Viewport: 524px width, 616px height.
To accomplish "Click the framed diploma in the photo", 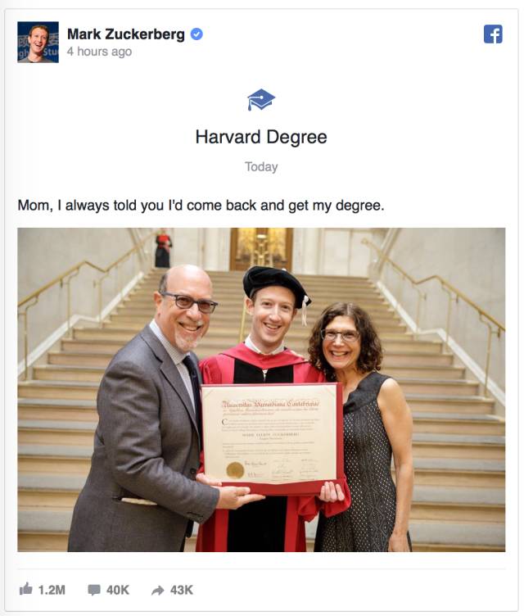I will 272,437.
